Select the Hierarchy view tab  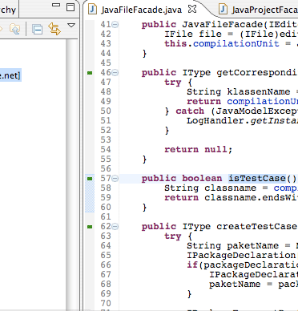pos(8,10)
